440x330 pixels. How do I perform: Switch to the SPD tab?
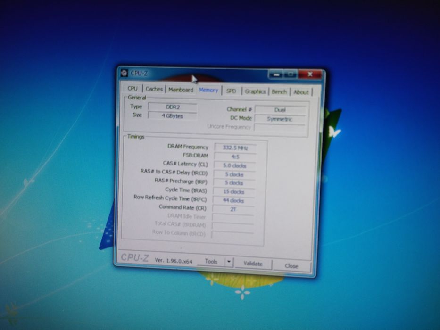(231, 91)
